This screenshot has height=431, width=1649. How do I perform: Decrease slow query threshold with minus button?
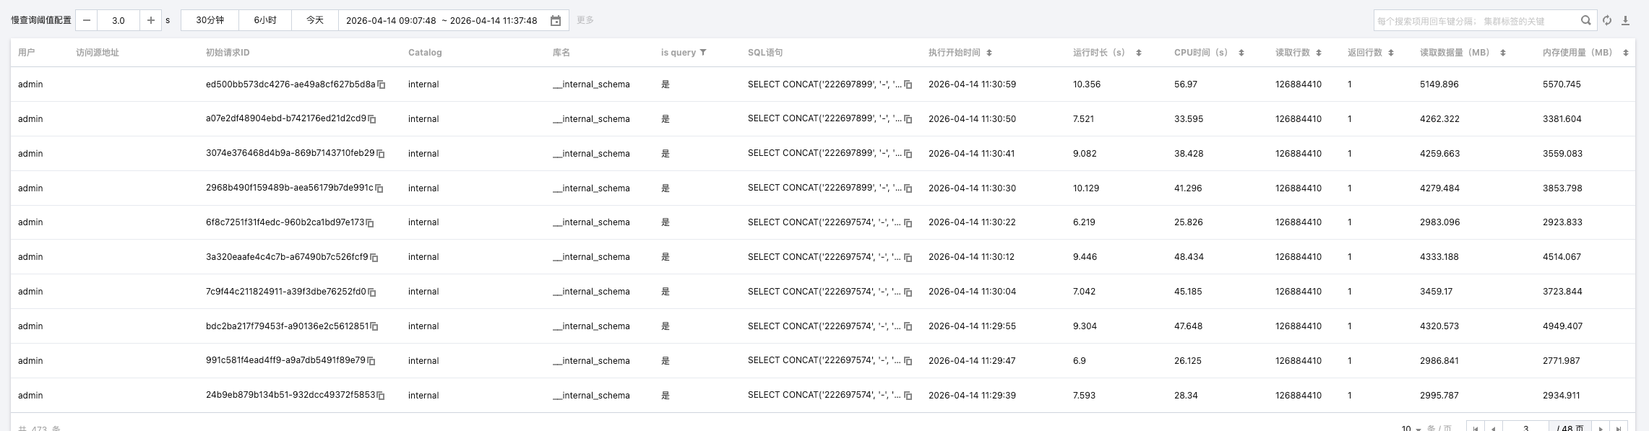[x=87, y=20]
